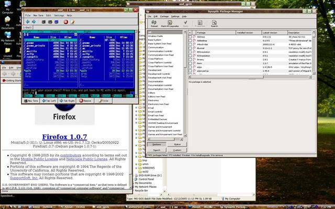Open the Settings menu in terminal window
335x209 pixels.
point(59,15)
